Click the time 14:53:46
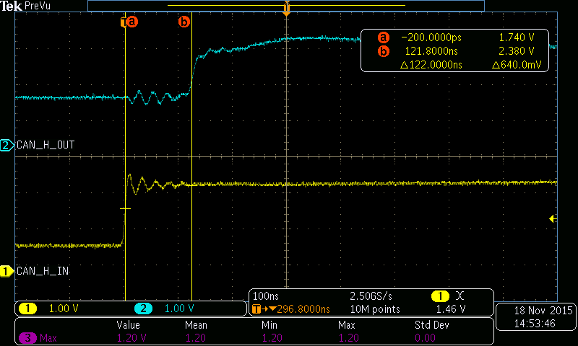Viewport: 578px width, 346px height. [535, 324]
